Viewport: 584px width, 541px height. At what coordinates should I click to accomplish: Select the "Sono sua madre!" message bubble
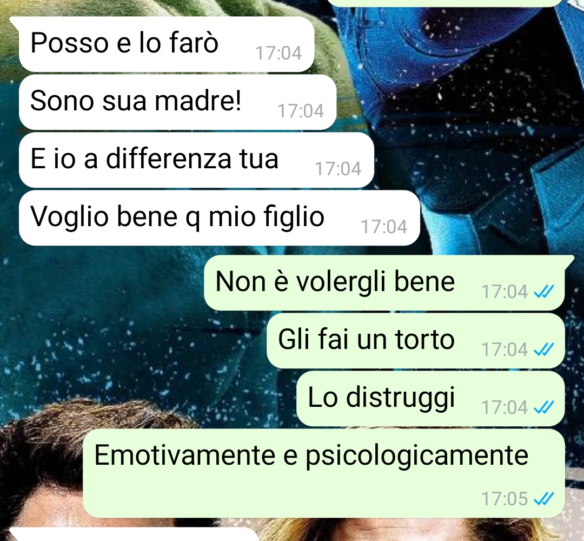pos(178,102)
